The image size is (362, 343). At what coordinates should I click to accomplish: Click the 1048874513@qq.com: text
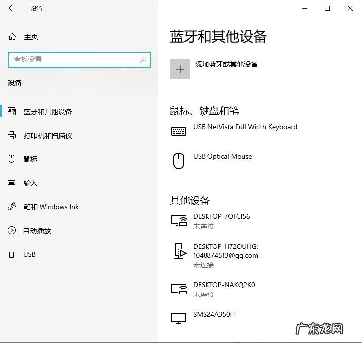(226, 255)
